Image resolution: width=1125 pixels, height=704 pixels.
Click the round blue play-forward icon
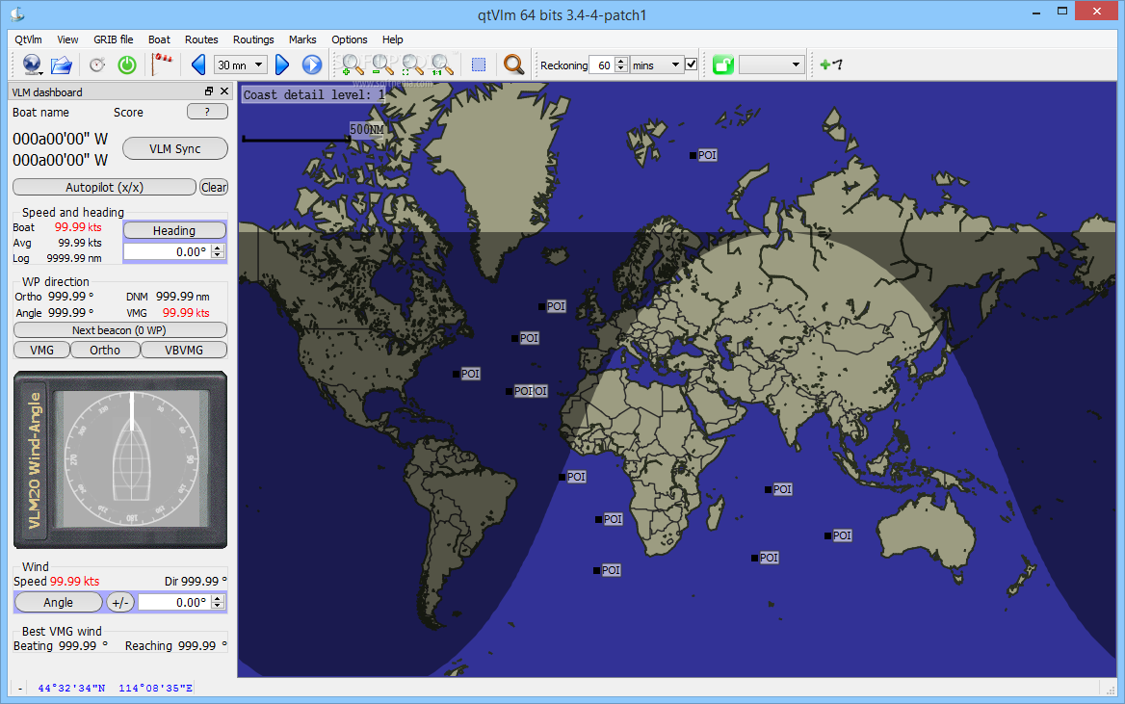(x=312, y=65)
